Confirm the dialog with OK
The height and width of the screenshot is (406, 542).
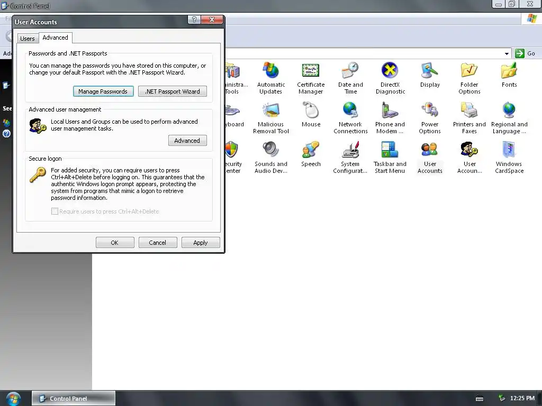[x=115, y=242]
